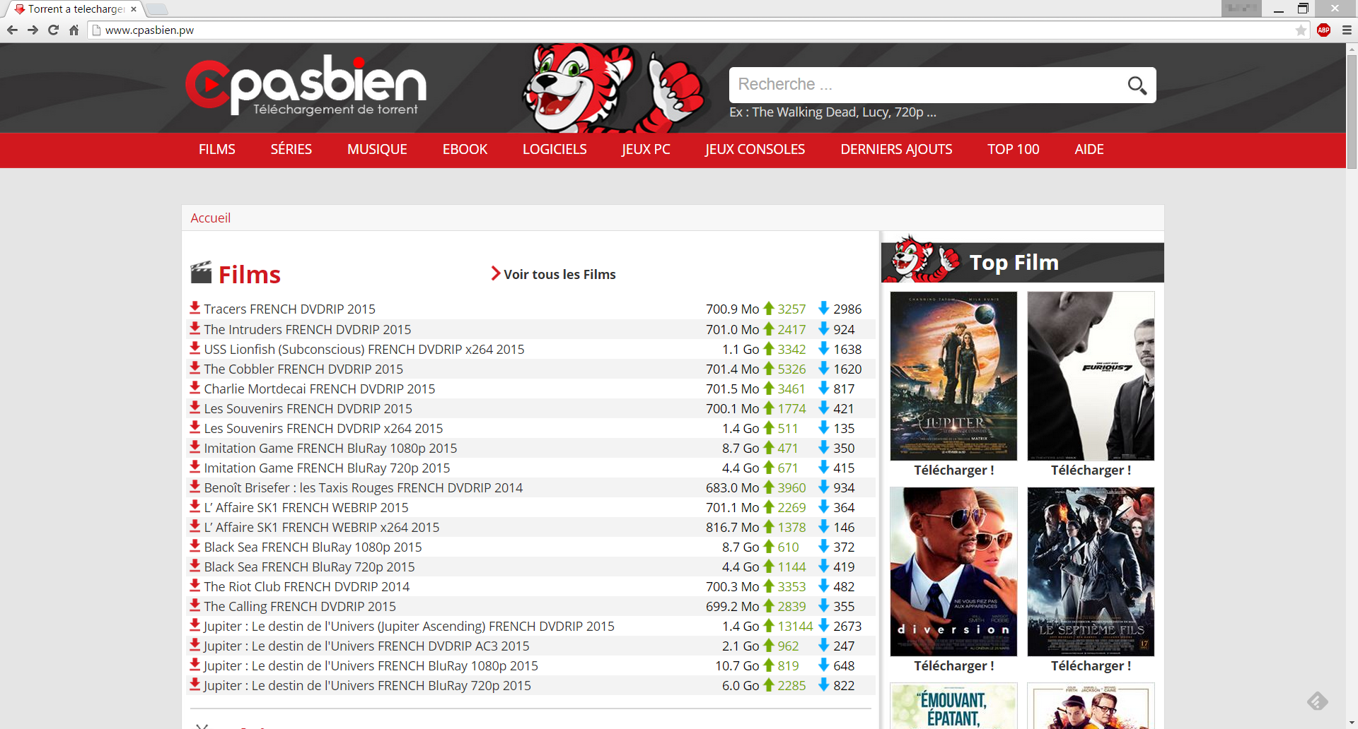The width and height of the screenshot is (1358, 729).
Task: Open the MUSIQUE menu
Action: (377, 150)
